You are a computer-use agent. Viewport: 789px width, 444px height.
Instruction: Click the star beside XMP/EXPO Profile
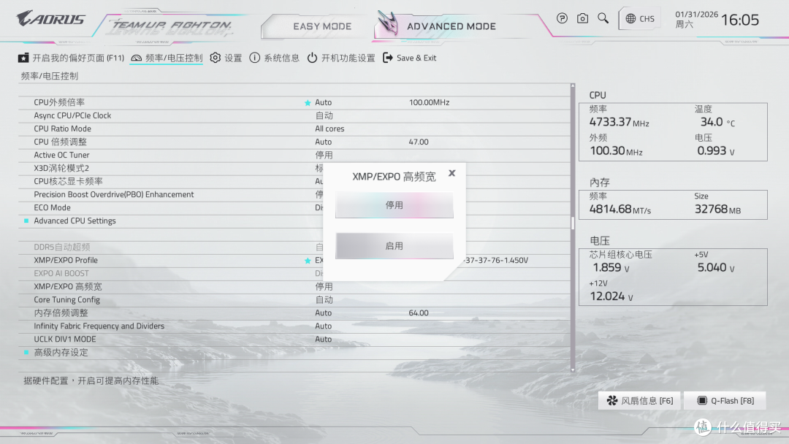coord(308,261)
